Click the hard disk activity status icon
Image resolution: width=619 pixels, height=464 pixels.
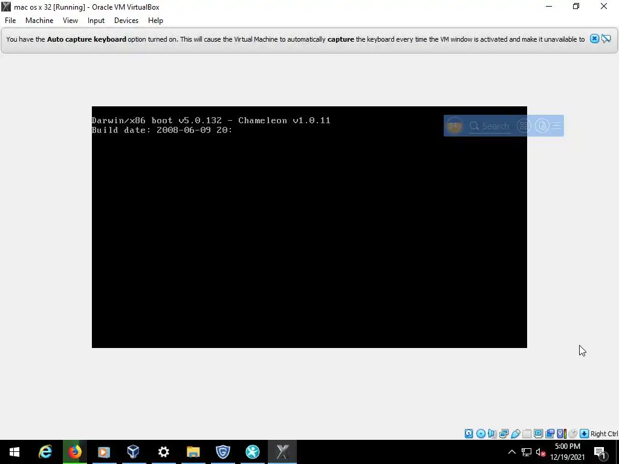[468, 434]
